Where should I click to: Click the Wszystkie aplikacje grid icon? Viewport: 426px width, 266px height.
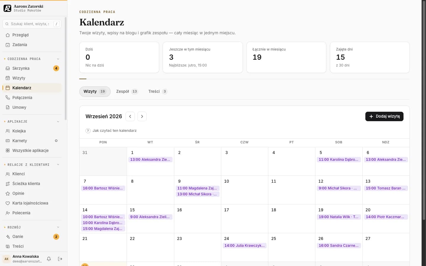pos(8,150)
